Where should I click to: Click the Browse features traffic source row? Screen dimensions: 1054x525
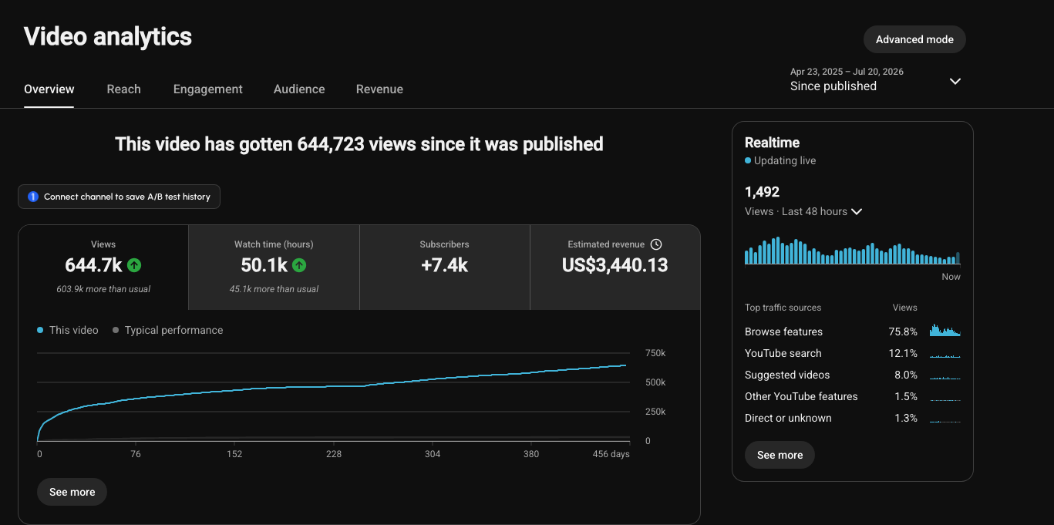[853, 331]
